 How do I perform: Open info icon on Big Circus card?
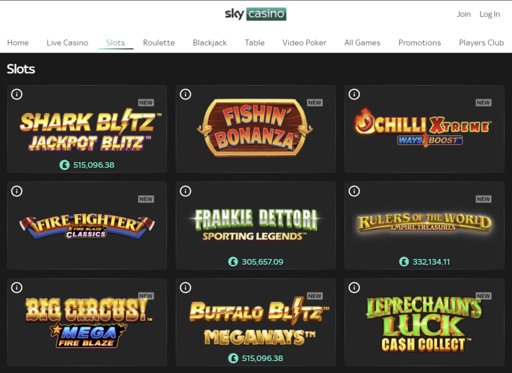pyautogui.click(x=16, y=288)
